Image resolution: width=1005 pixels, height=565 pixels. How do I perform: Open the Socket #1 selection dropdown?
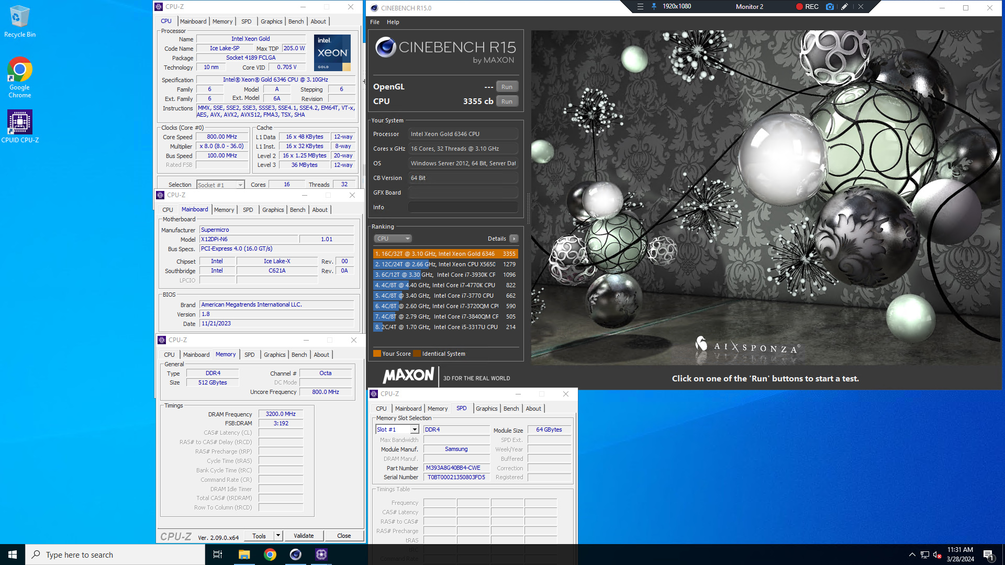point(220,185)
